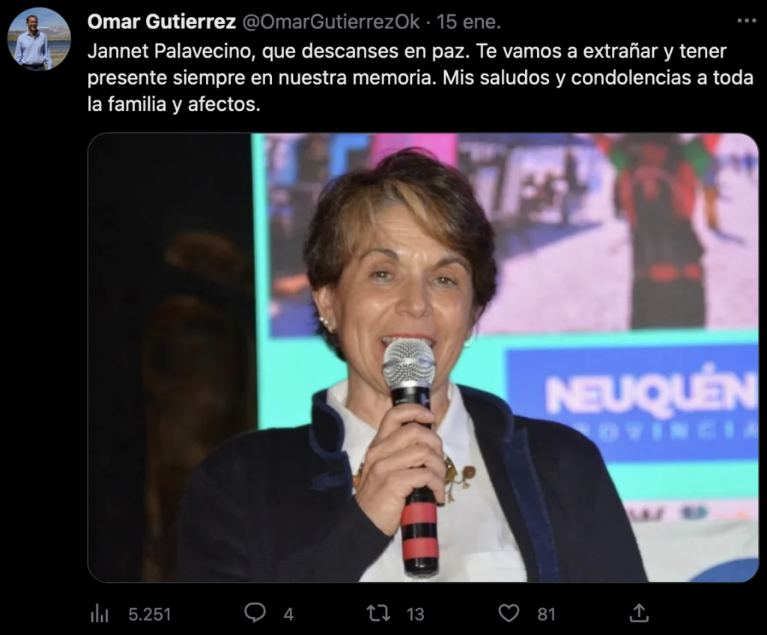Image resolution: width=767 pixels, height=635 pixels.
Task: Open the tweet's three-dot more options menu
Action: pos(747,20)
